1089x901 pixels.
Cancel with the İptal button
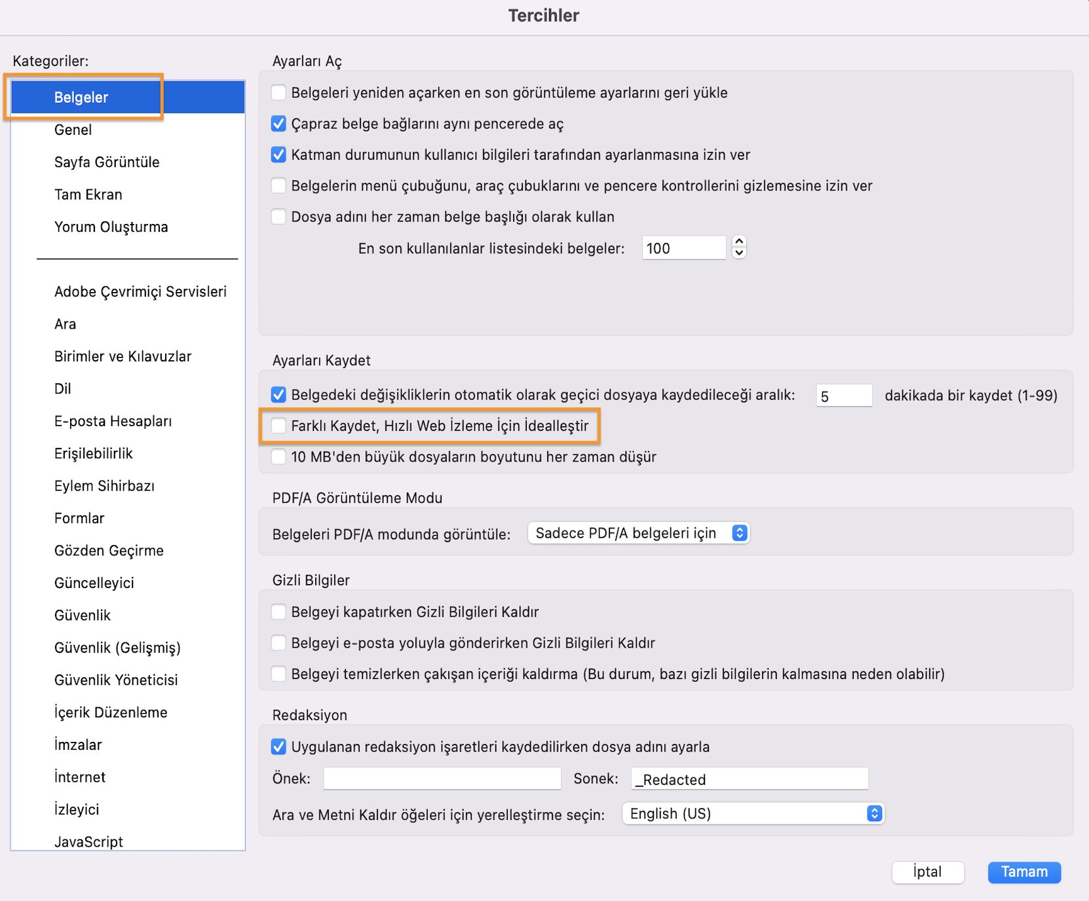tap(927, 872)
